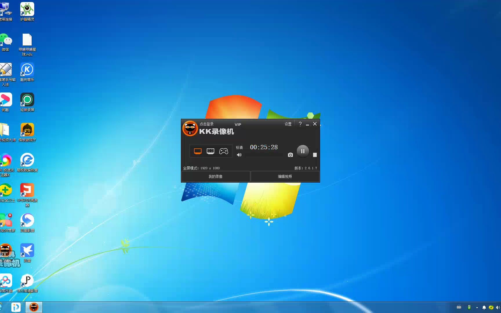
Task: Click KK录像机 taskbar button
Action: click(34, 307)
